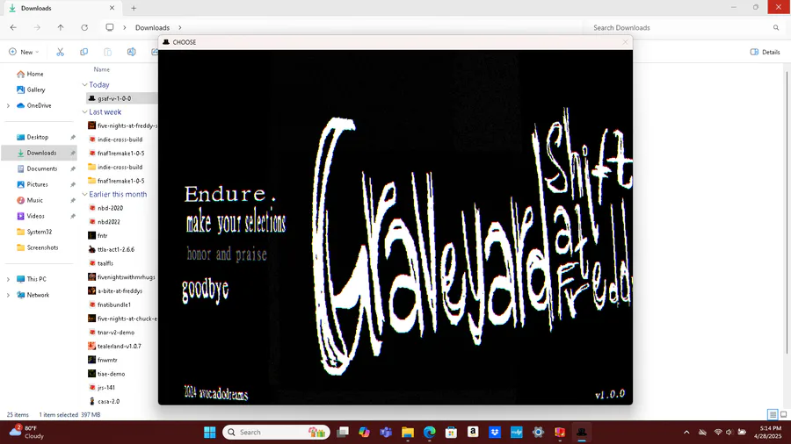Screen dimensions: 791x444
Task: Go back with the back arrow
Action: coord(13,28)
